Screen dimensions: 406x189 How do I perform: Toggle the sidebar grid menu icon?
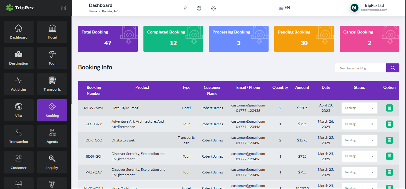point(63,8)
